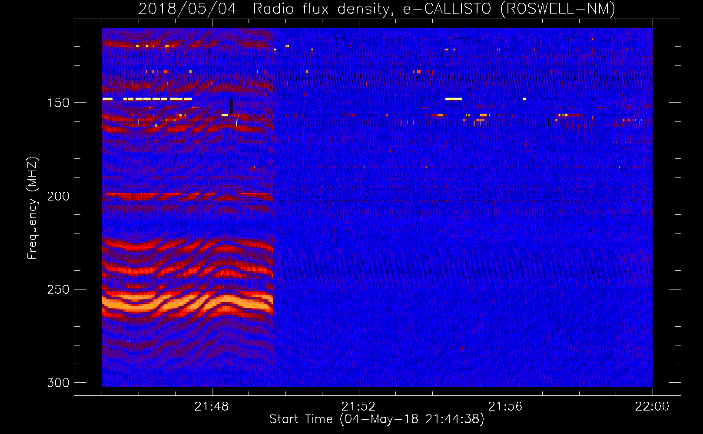Click the 22:00 time tick label
The height and width of the screenshot is (434, 703).
coord(652,407)
